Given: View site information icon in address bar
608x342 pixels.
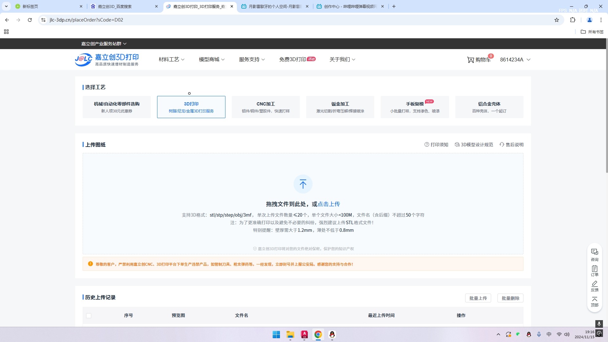Looking at the screenshot, I should [x=43, y=20].
